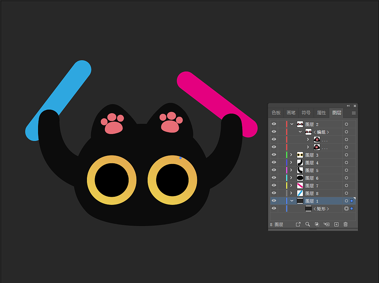Image resolution: width=379 pixels, height=283 pixels.
Task: Select the <矩形> item name
Action: (x=321, y=209)
